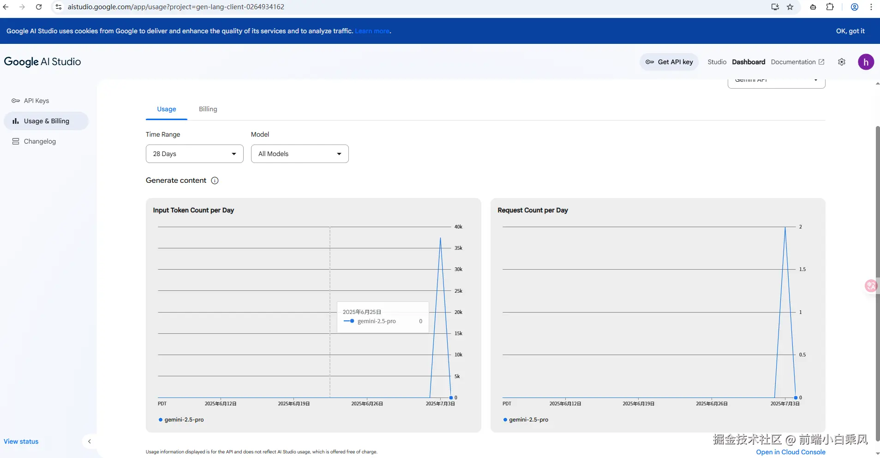
Task: Click the Get API key button
Action: pyautogui.click(x=669, y=62)
